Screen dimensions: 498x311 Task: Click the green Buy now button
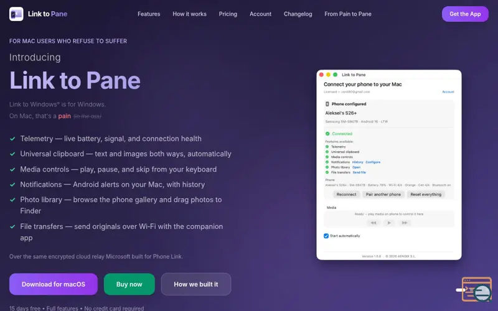(129, 284)
